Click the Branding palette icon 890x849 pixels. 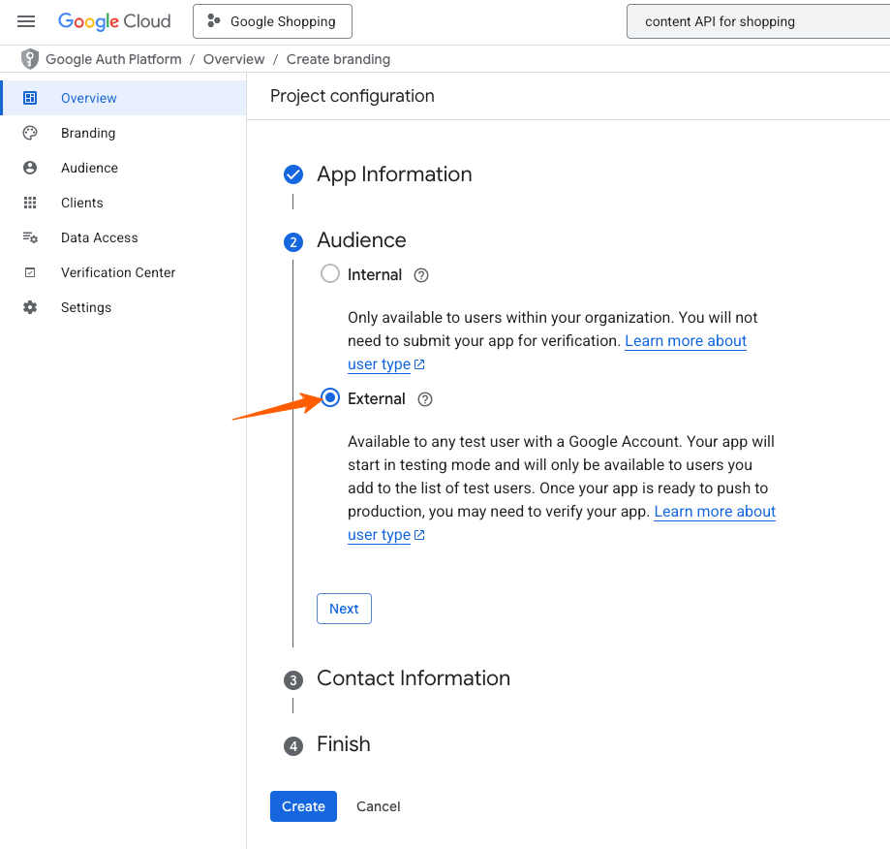(30, 133)
